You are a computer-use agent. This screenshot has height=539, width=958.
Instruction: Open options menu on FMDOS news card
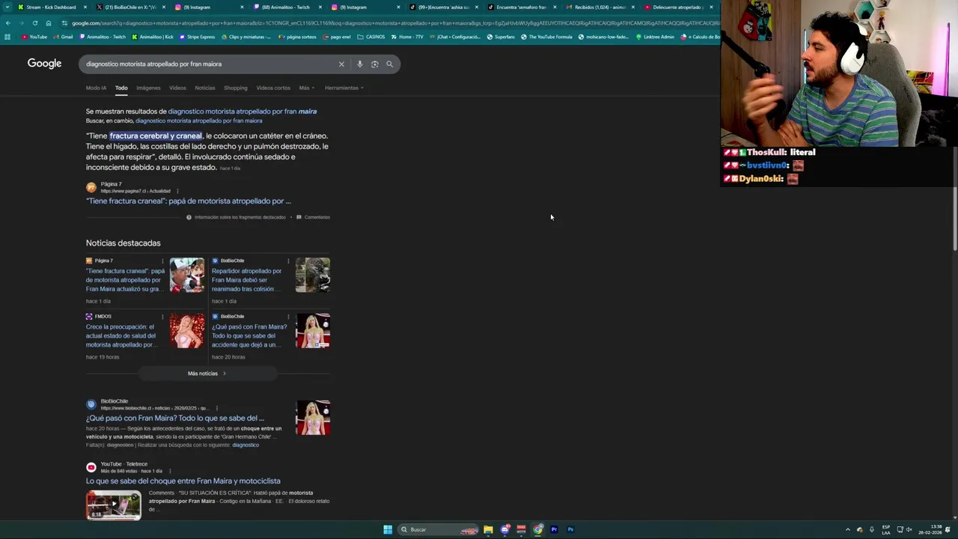162,317
